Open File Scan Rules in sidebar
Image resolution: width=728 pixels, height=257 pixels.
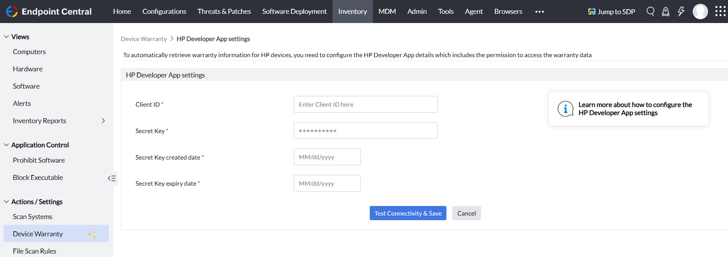pyautogui.click(x=35, y=251)
